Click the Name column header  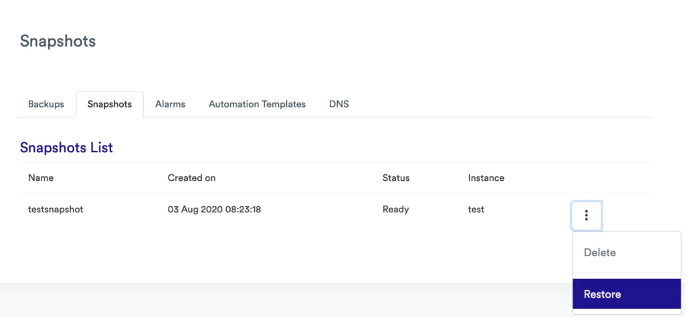(41, 178)
